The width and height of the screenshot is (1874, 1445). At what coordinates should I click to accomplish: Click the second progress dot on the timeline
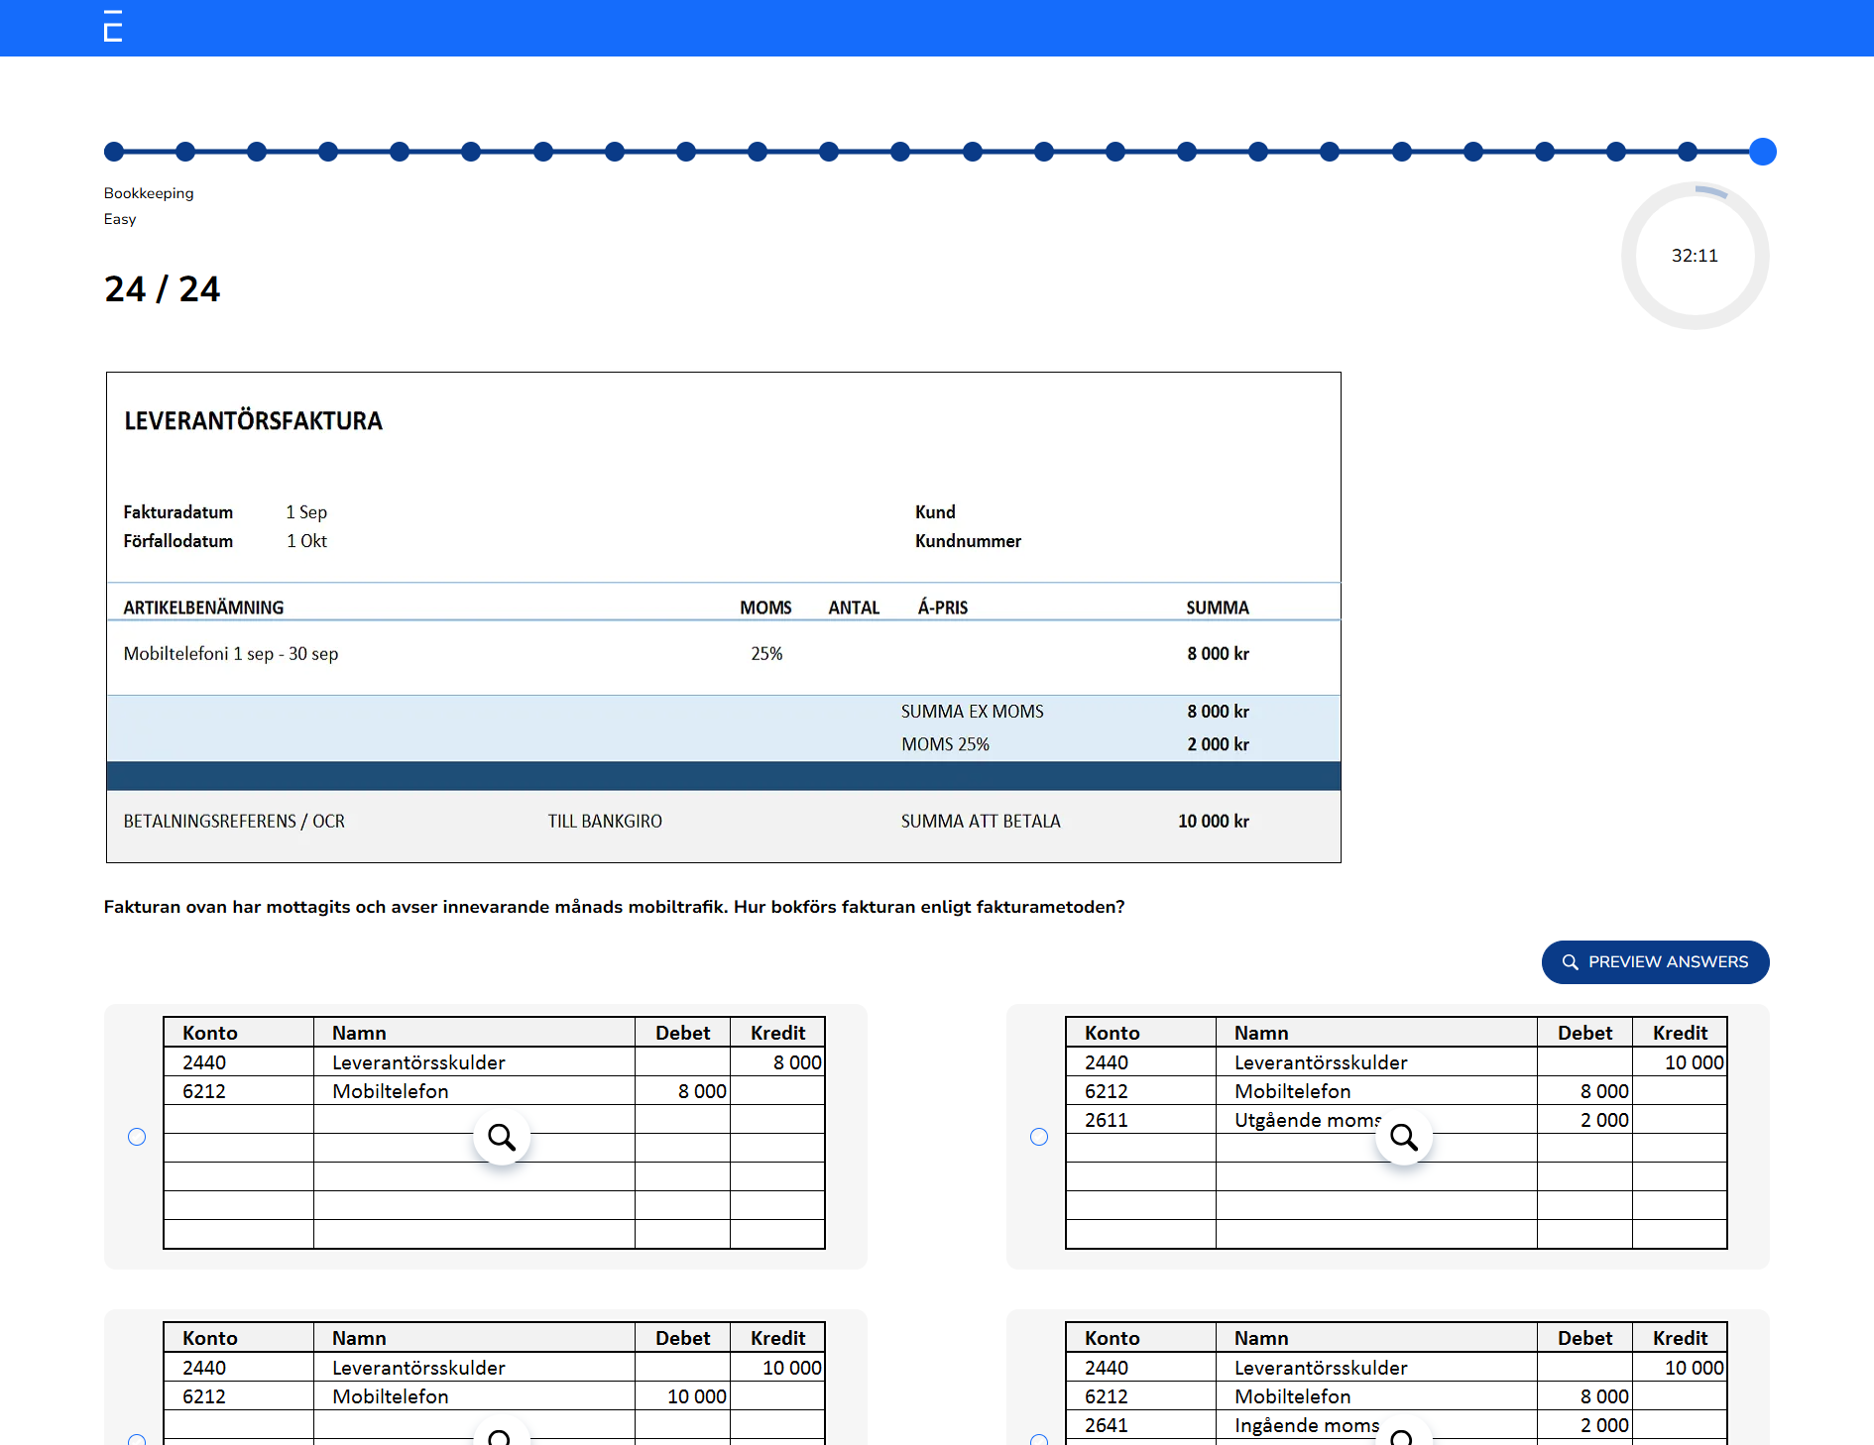pyautogui.click(x=185, y=152)
